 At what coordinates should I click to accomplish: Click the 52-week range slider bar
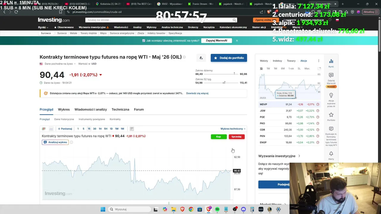click(x=221, y=83)
